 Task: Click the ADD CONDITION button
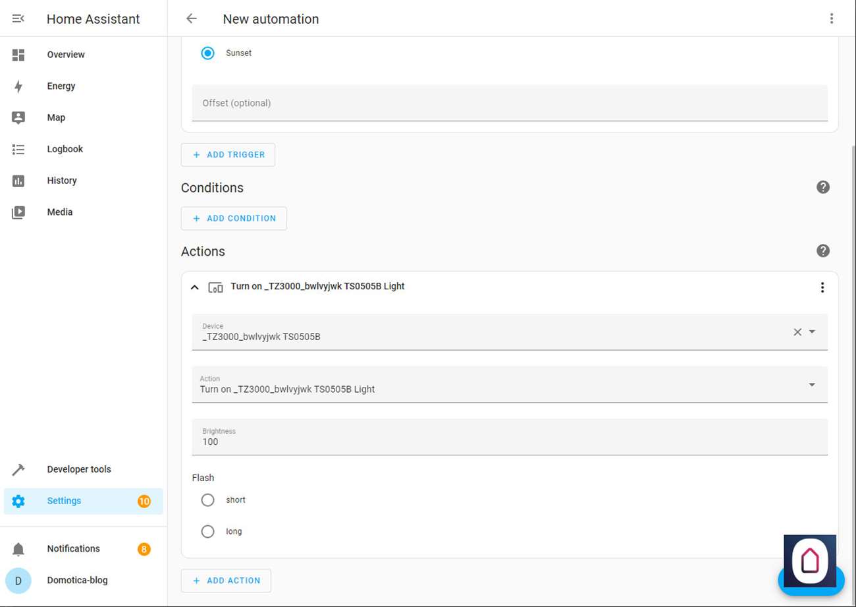click(x=234, y=219)
